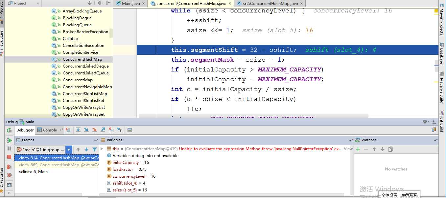The image size is (446, 198).
Task: Pause the program in the debug sidebar
Action: [x=9, y=148]
